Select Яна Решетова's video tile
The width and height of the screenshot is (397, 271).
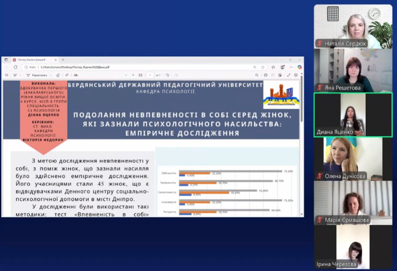(x=353, y=70)
